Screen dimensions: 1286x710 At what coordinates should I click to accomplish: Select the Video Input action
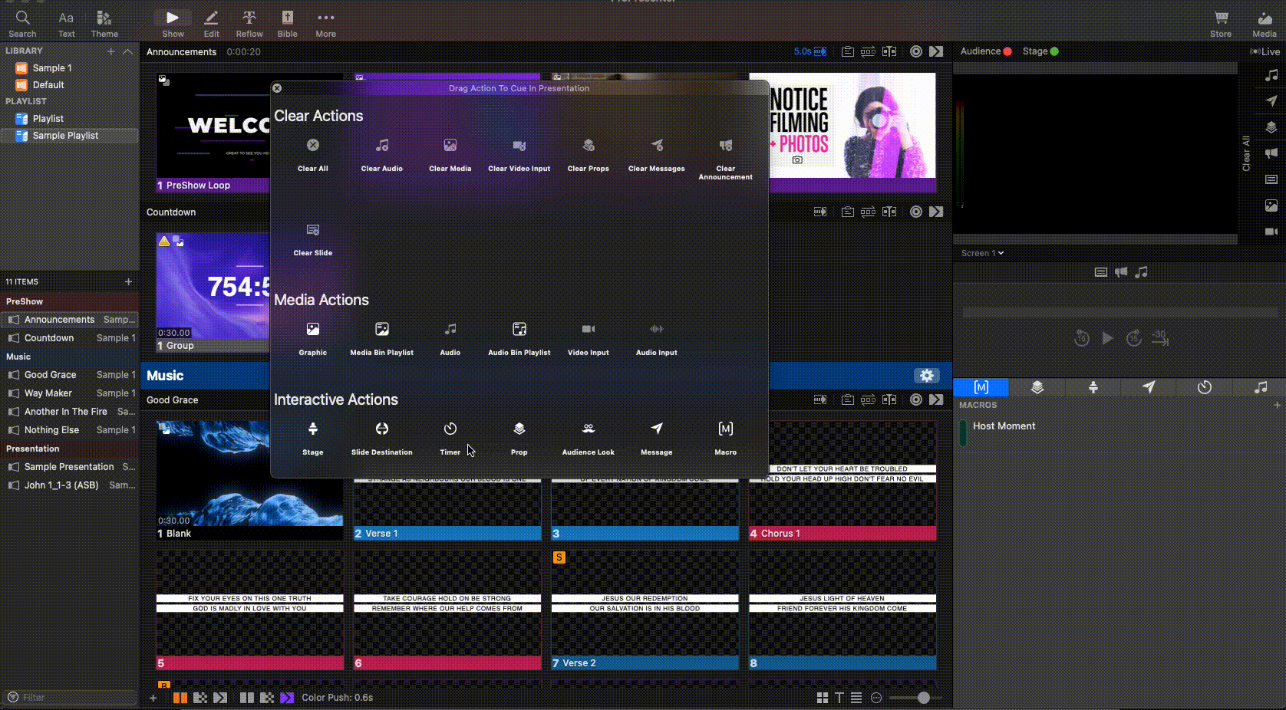click(589, 329)
